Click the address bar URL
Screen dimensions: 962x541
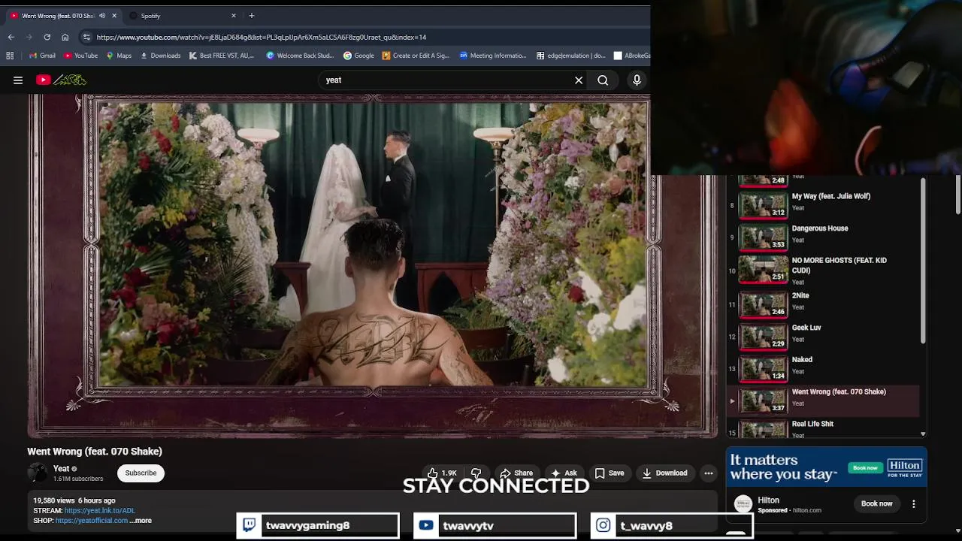click(x=261, y=37)
